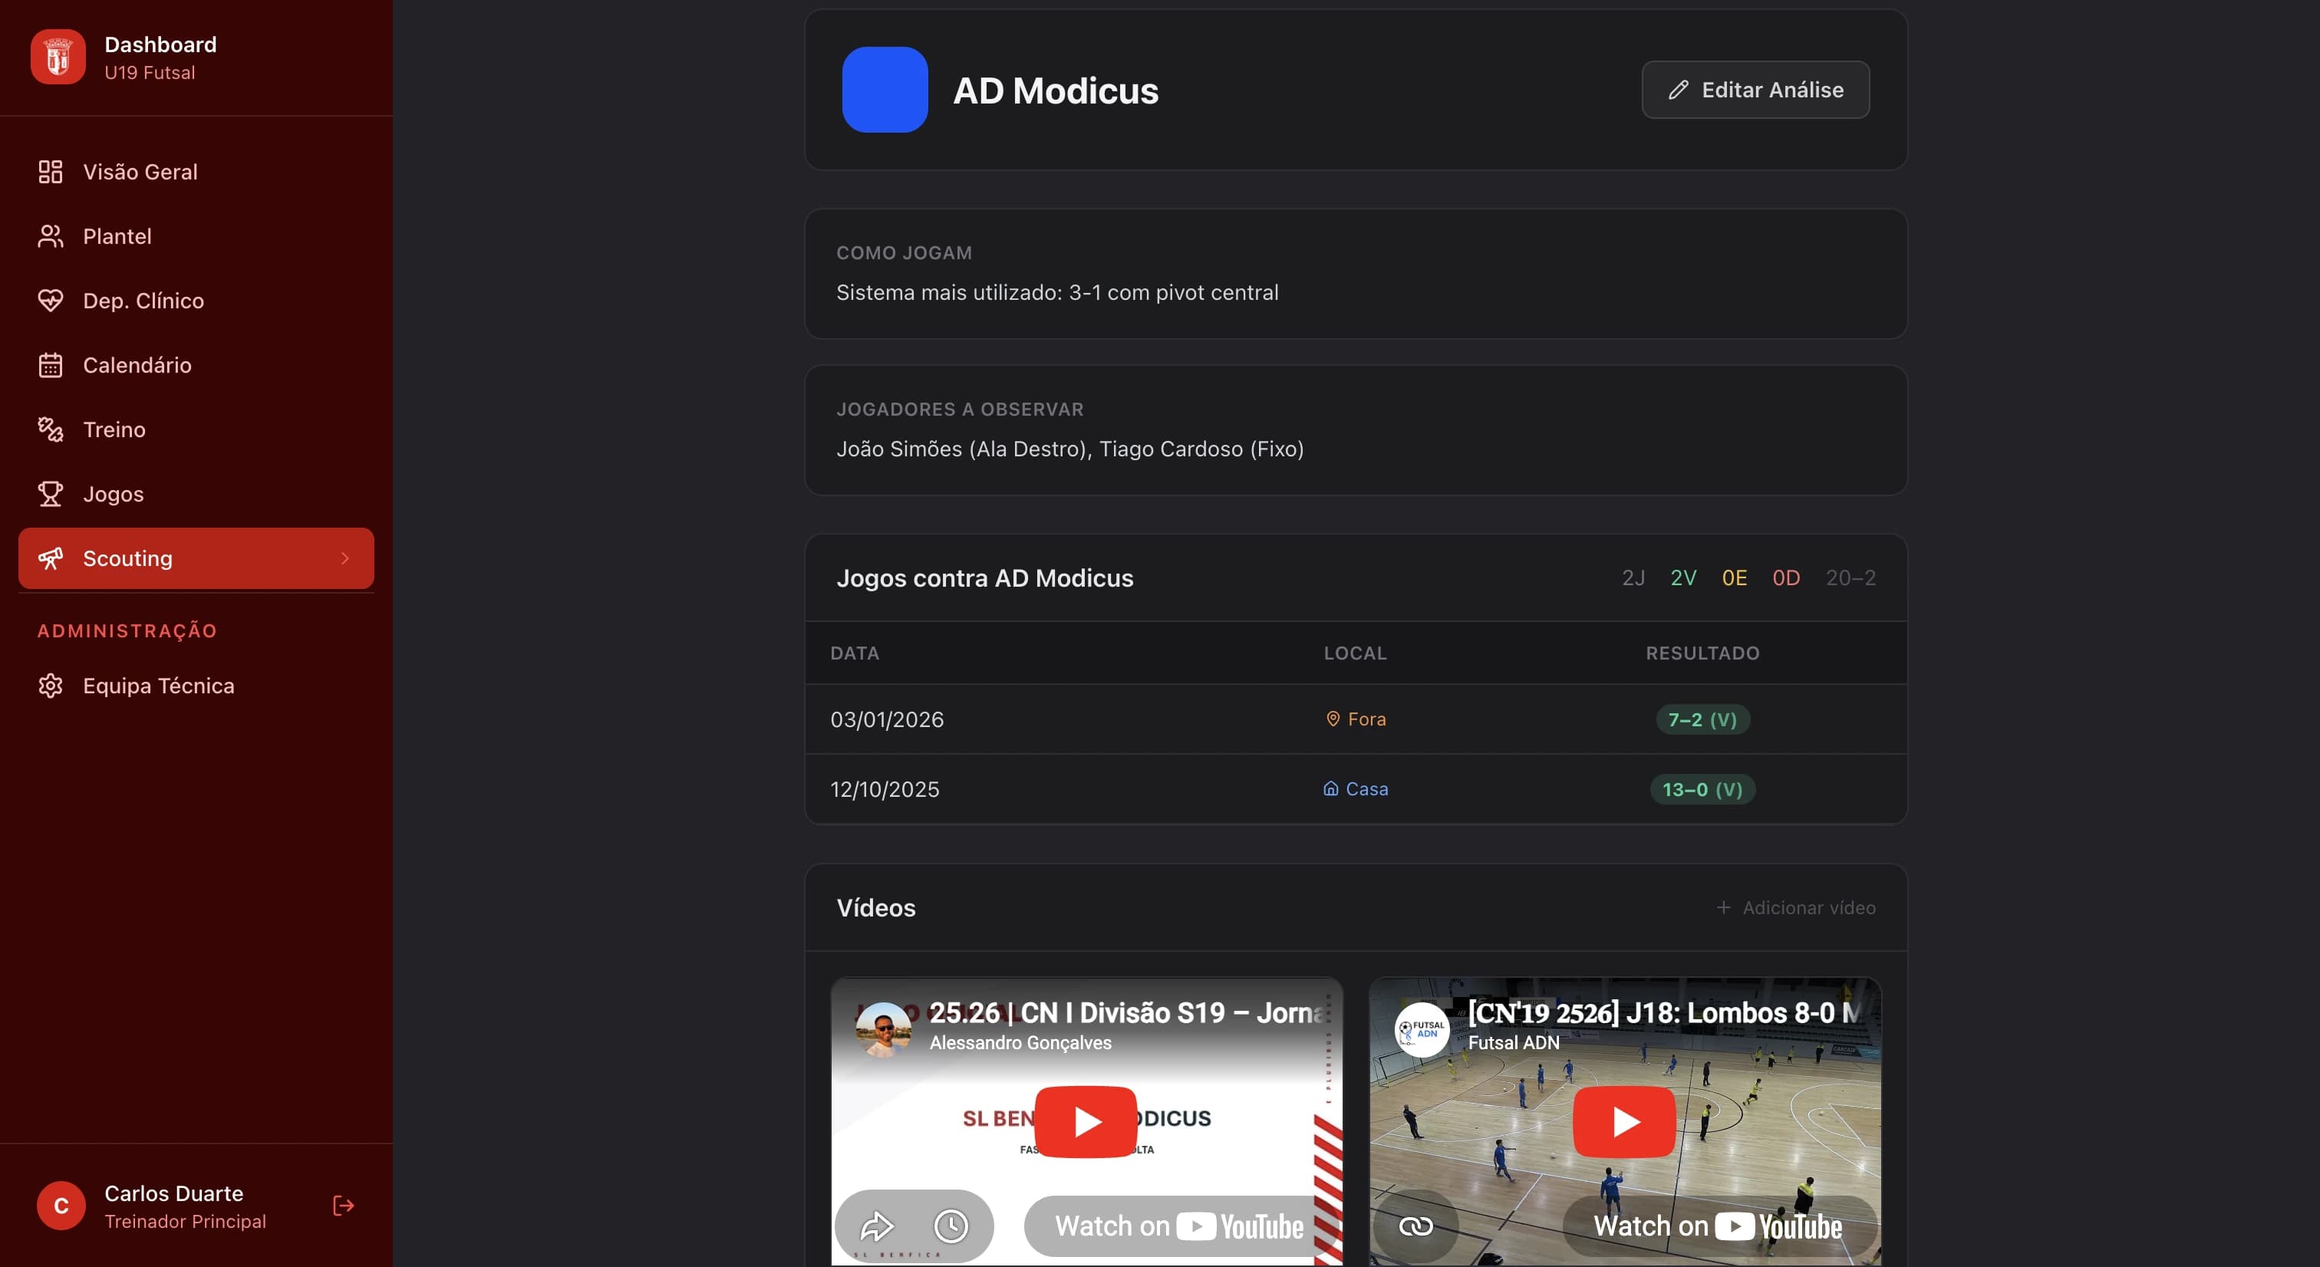Click the Fora location pin icon
This screenshot has width=2320, height=1267.
1333,718
